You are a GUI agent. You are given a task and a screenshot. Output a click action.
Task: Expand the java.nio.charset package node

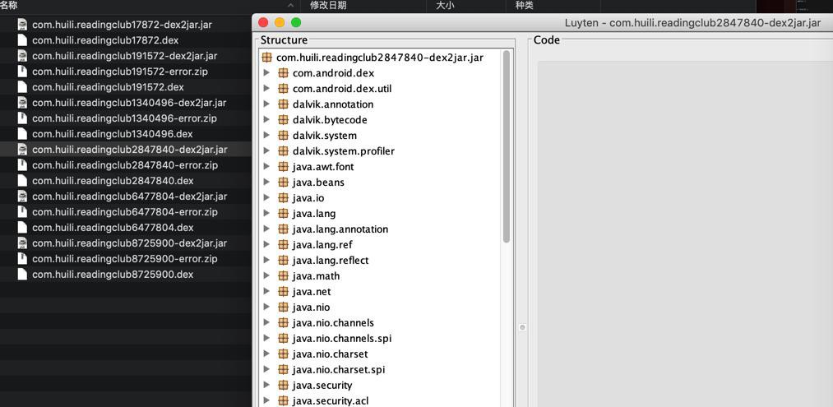coord(266,354)
